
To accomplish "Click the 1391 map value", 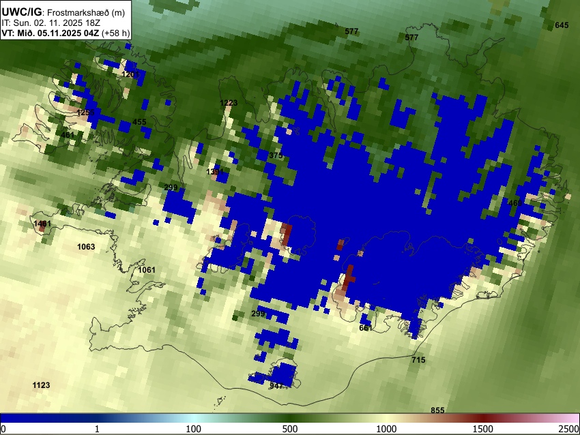I will point(215,172).
